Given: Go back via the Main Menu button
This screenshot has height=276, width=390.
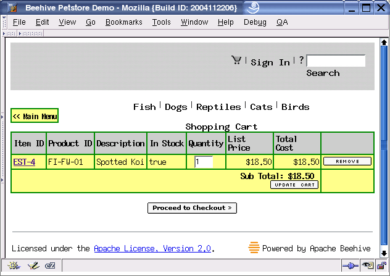Looking at the screenshot, I should [35, 115].
